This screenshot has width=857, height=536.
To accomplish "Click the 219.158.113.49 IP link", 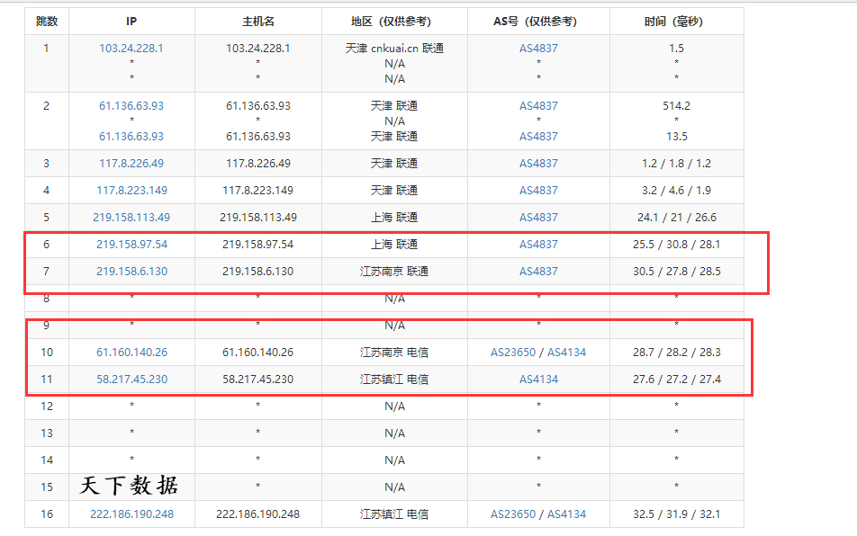I will coord(131,218).
